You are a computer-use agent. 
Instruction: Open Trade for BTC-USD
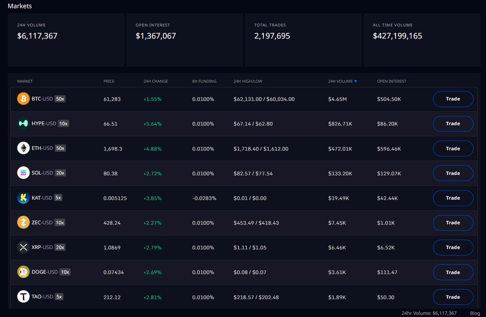click(453, 99)
